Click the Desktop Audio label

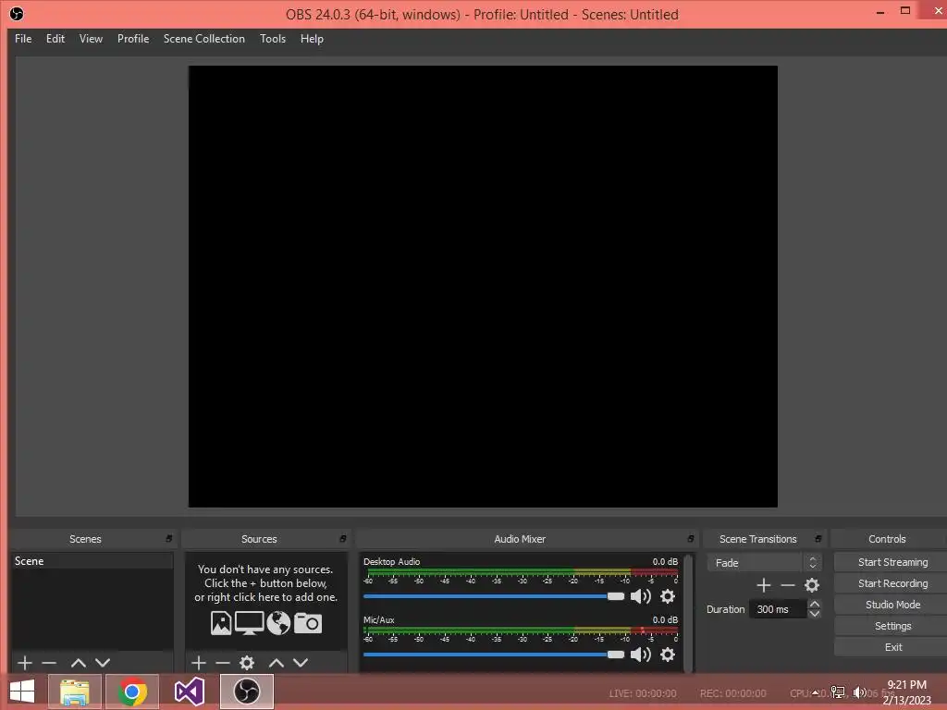point(391,561)
